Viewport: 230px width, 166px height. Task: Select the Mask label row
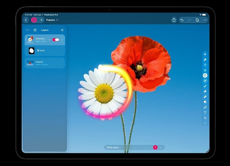coord(41,50)
